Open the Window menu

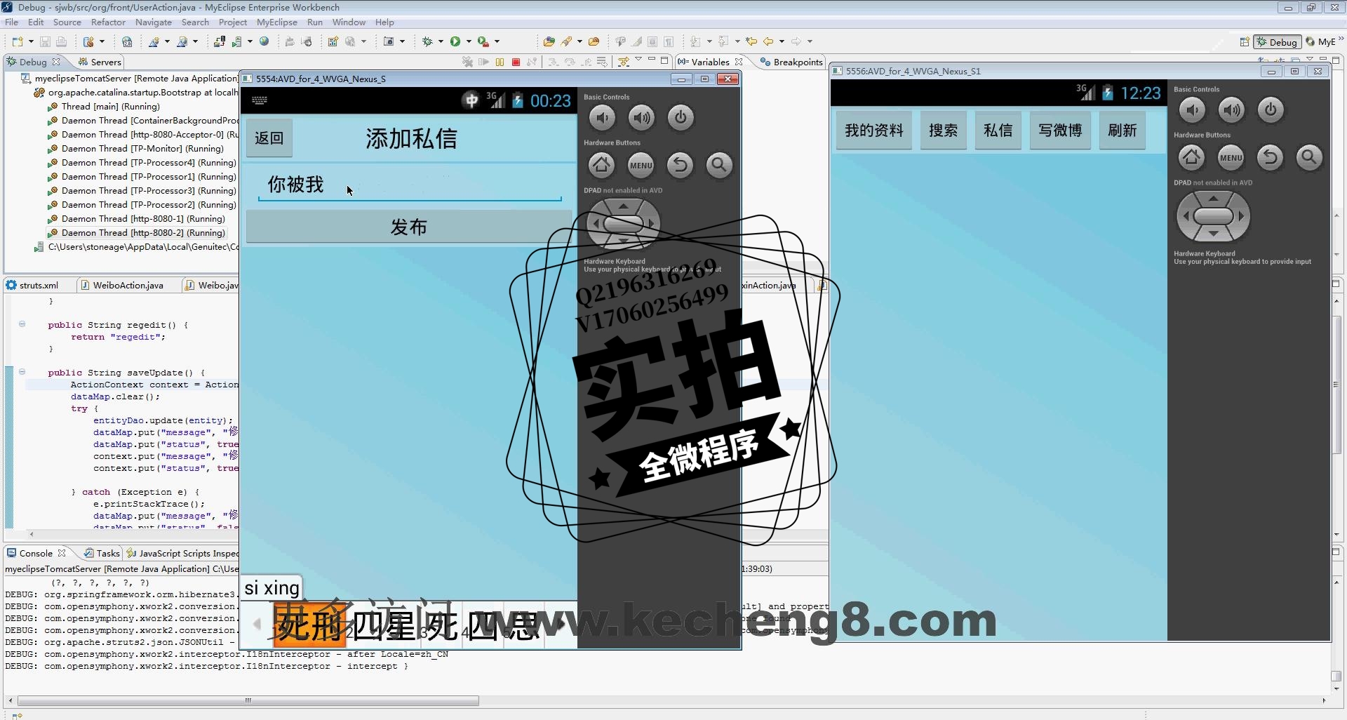(349, 22)
